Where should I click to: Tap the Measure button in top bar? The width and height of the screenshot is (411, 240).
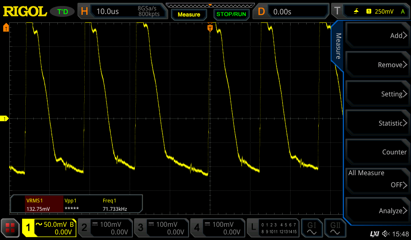189,14
